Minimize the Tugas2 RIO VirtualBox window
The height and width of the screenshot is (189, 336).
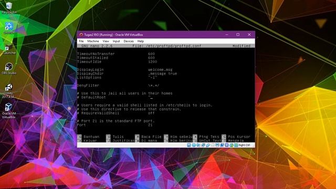[x=227, y=35]
